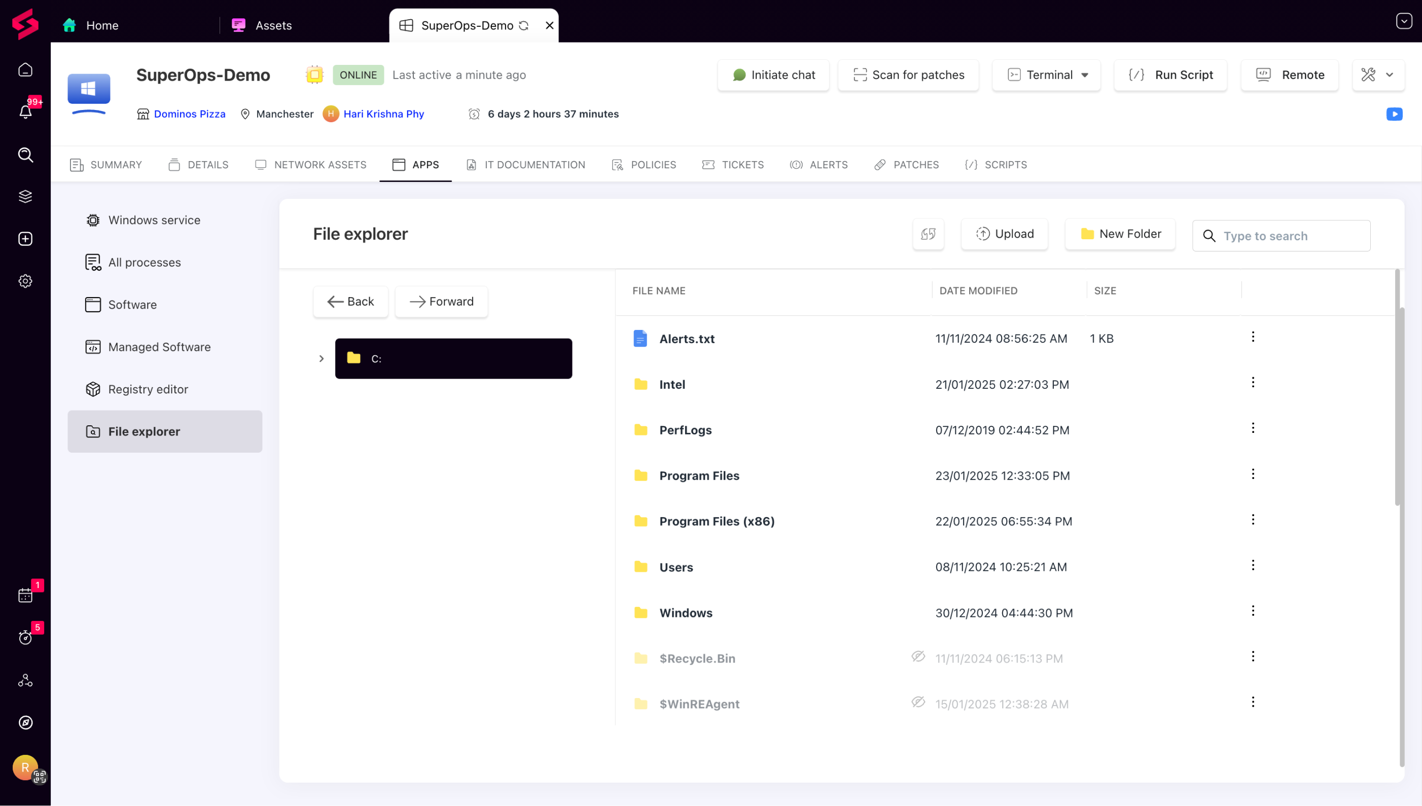Click the notifications bell icon in sidebar
This screenshot has width=1422, height=806.
click(25, 112)
